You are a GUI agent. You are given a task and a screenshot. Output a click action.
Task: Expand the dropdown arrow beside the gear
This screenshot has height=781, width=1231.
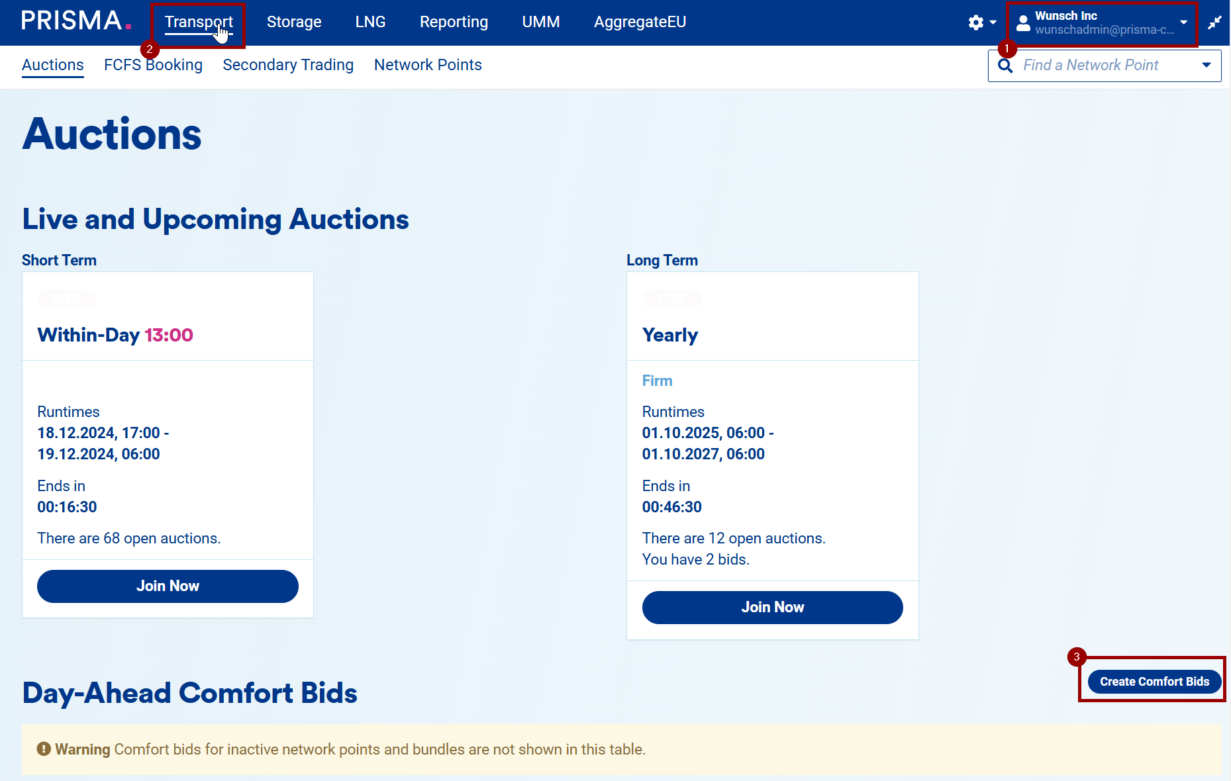993,23
